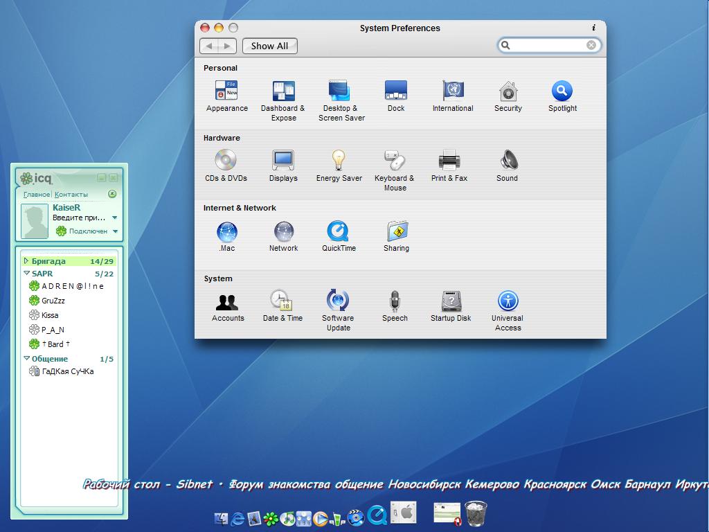Collapse the Общение contact group

pos(27,358)
